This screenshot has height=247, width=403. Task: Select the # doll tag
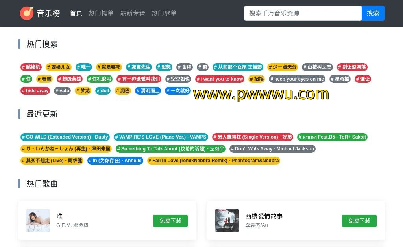coord(103,91)
